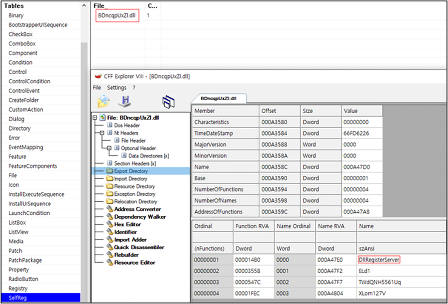Click the Function RVA column header

[x=254, y=226]
